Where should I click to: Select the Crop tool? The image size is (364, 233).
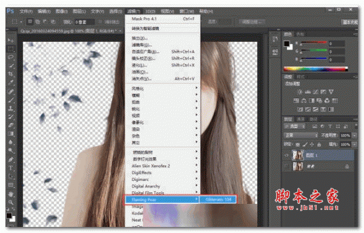pos(11,74)
